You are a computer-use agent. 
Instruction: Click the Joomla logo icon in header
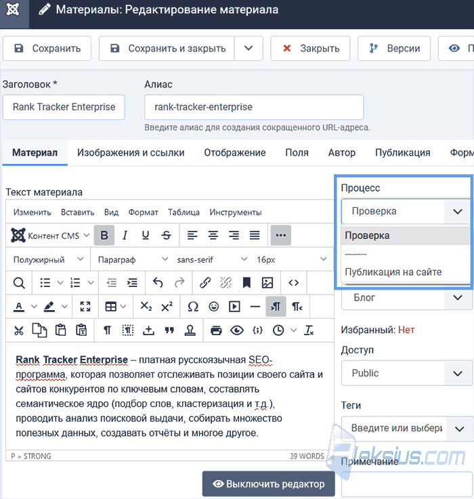pos(13,10)
